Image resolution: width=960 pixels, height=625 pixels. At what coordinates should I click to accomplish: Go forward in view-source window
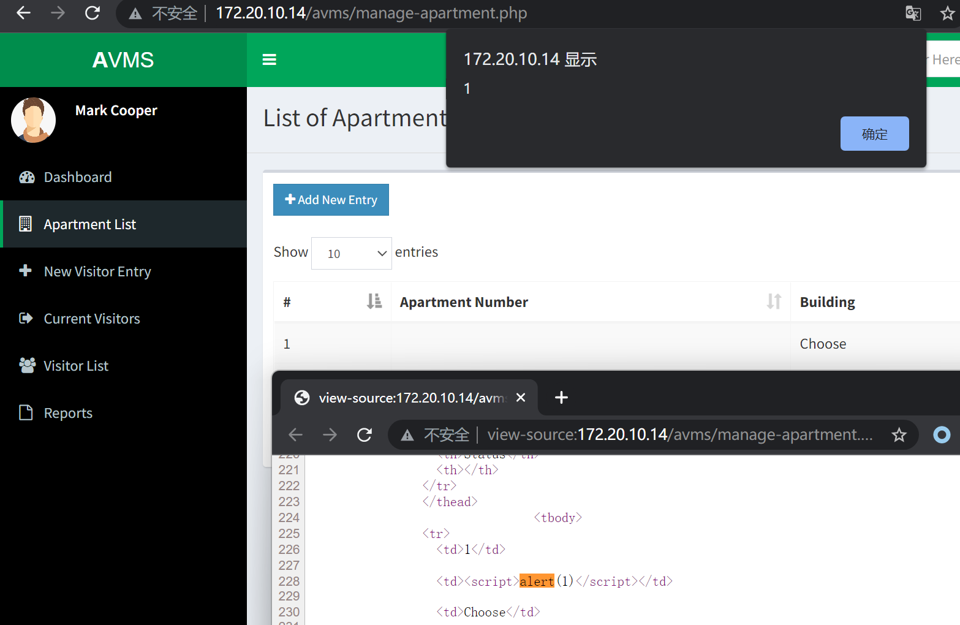click(330, 434)
